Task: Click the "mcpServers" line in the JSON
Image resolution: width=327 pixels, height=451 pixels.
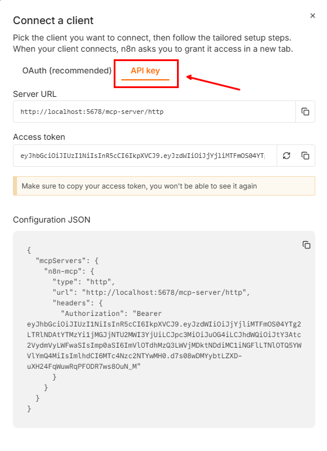Action: tap(67, 261)
